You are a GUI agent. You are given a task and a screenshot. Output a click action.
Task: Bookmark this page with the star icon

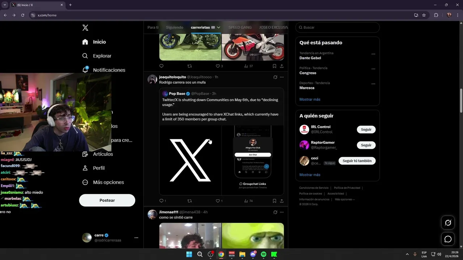[x=424, y=15]
